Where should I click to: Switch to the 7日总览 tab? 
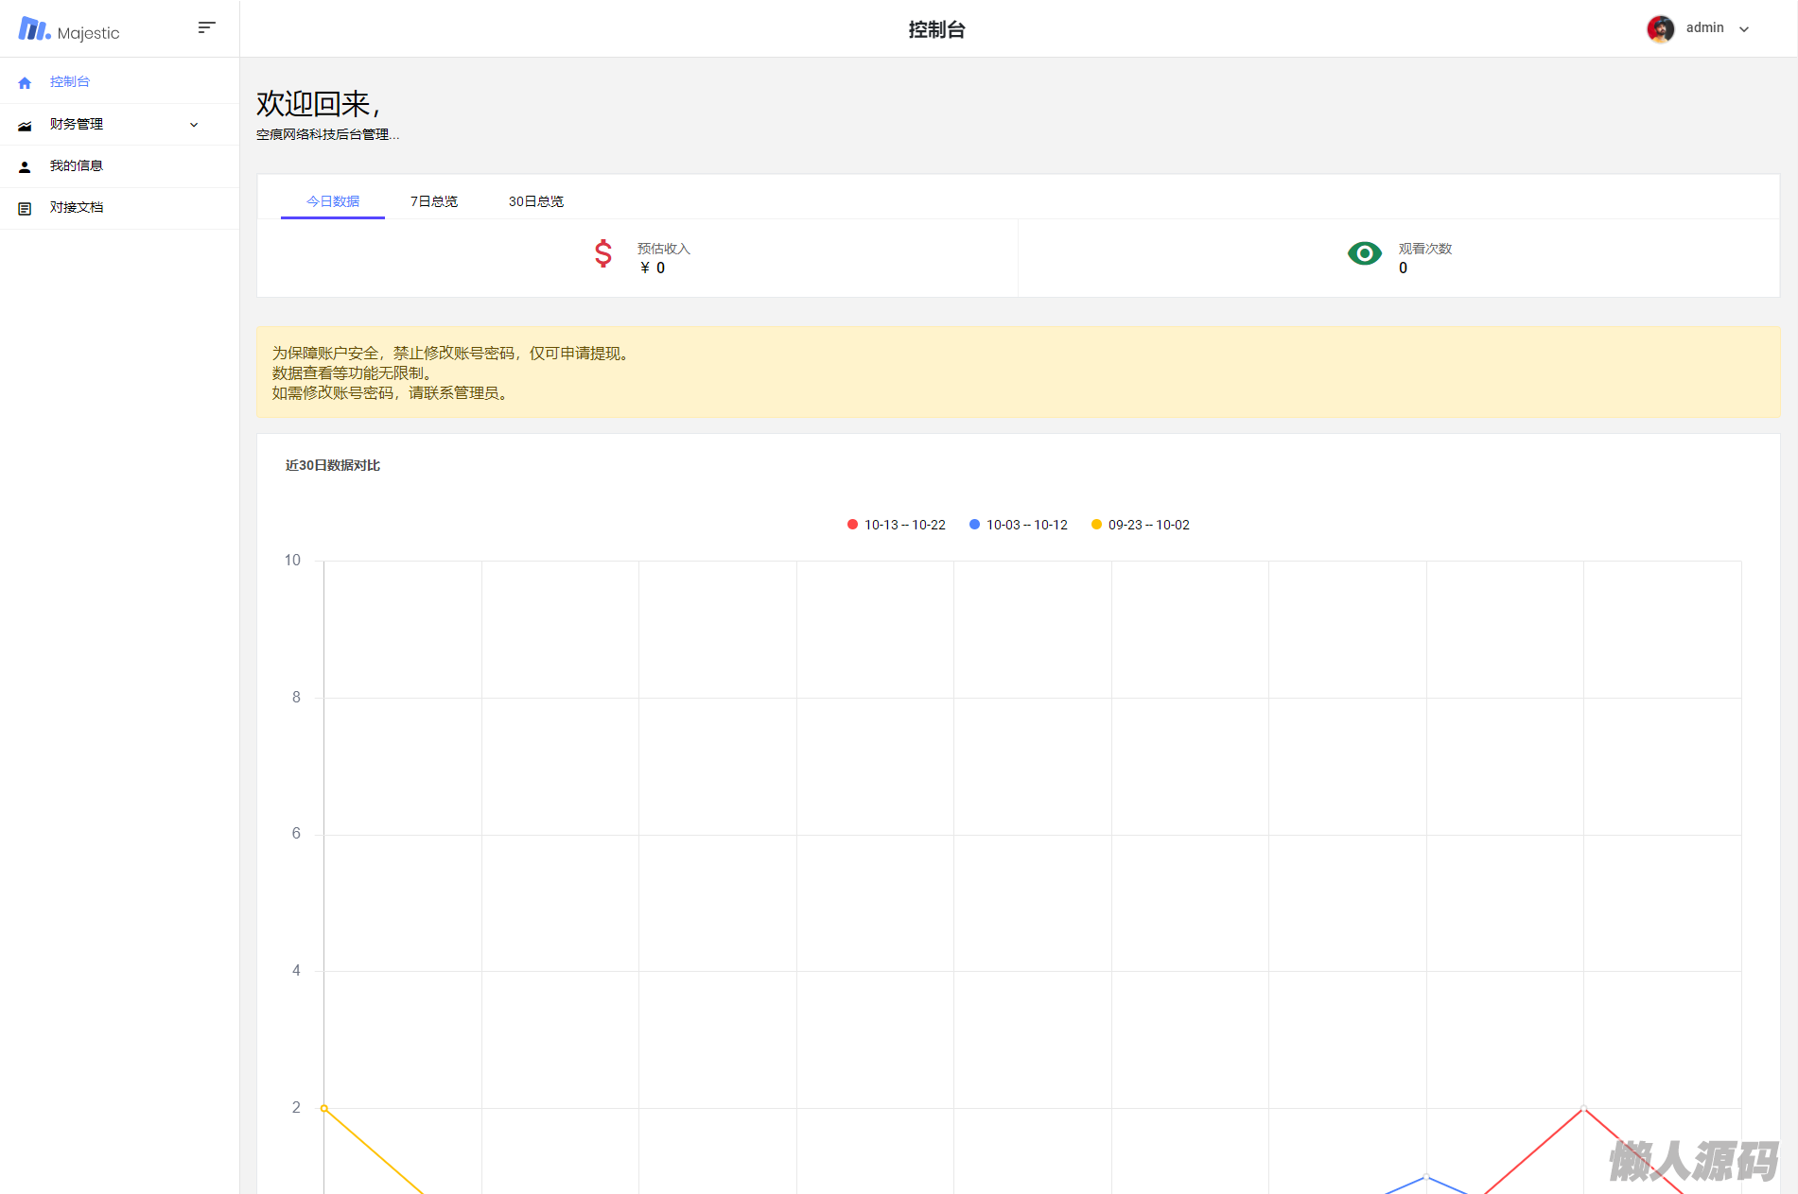(433, 201)
